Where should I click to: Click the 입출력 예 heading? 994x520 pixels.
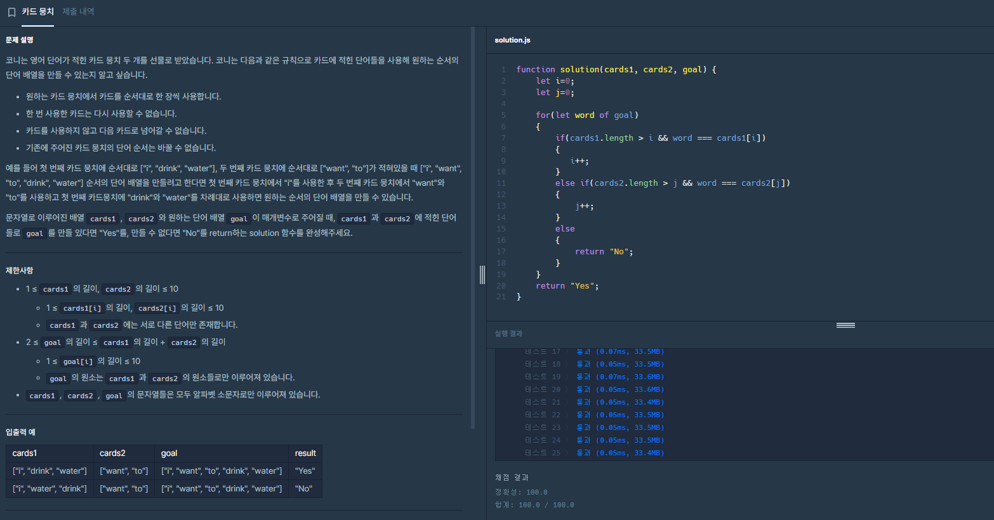tap(21, 432)
